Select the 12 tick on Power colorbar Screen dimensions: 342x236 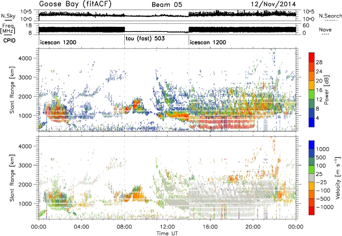(319, 100)
